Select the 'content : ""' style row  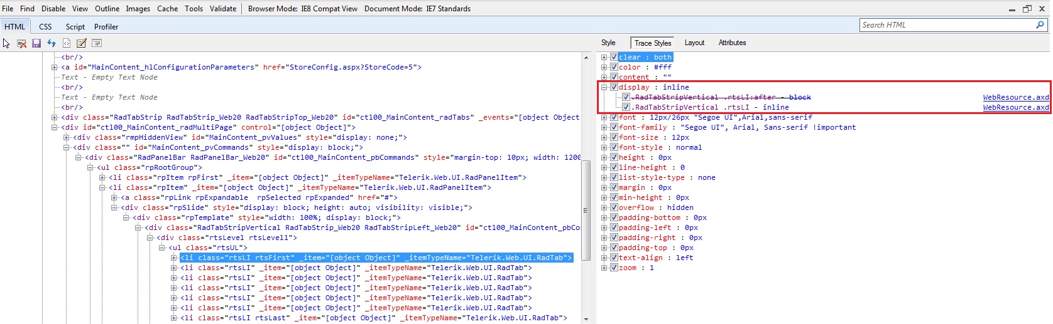pos(645,77)
